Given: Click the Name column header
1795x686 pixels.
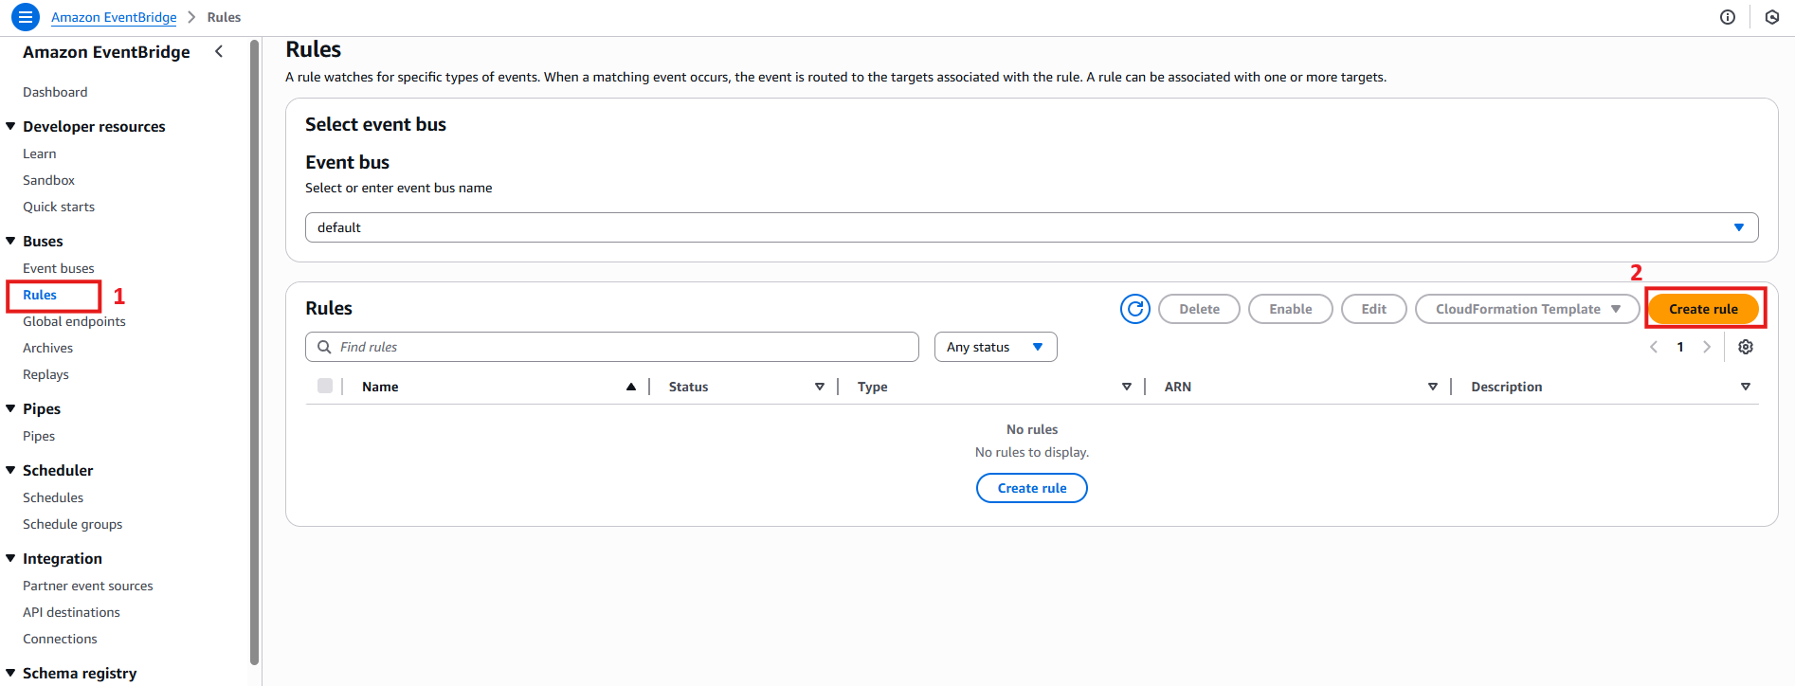Looking at the screenshot, I should [x=380, y=387].
